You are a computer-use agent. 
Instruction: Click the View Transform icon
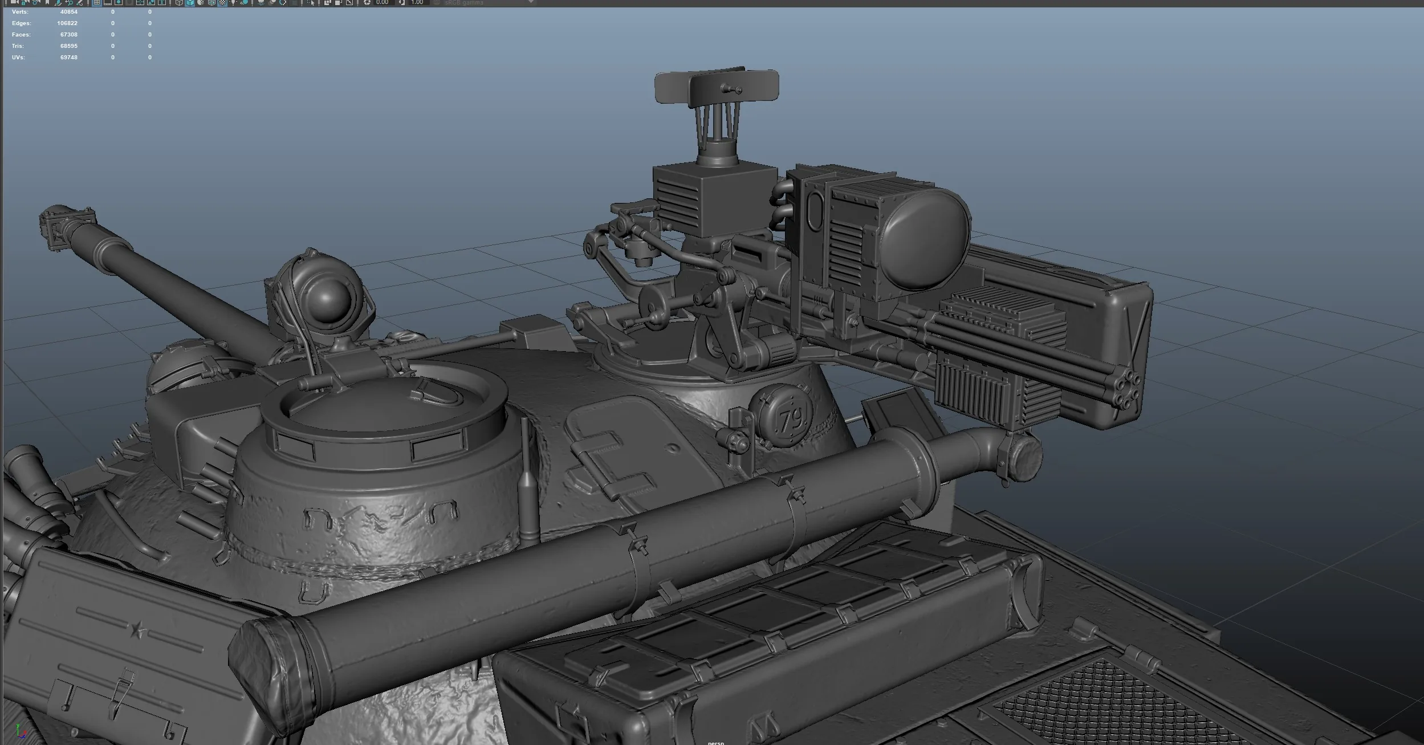pos(437,2)
